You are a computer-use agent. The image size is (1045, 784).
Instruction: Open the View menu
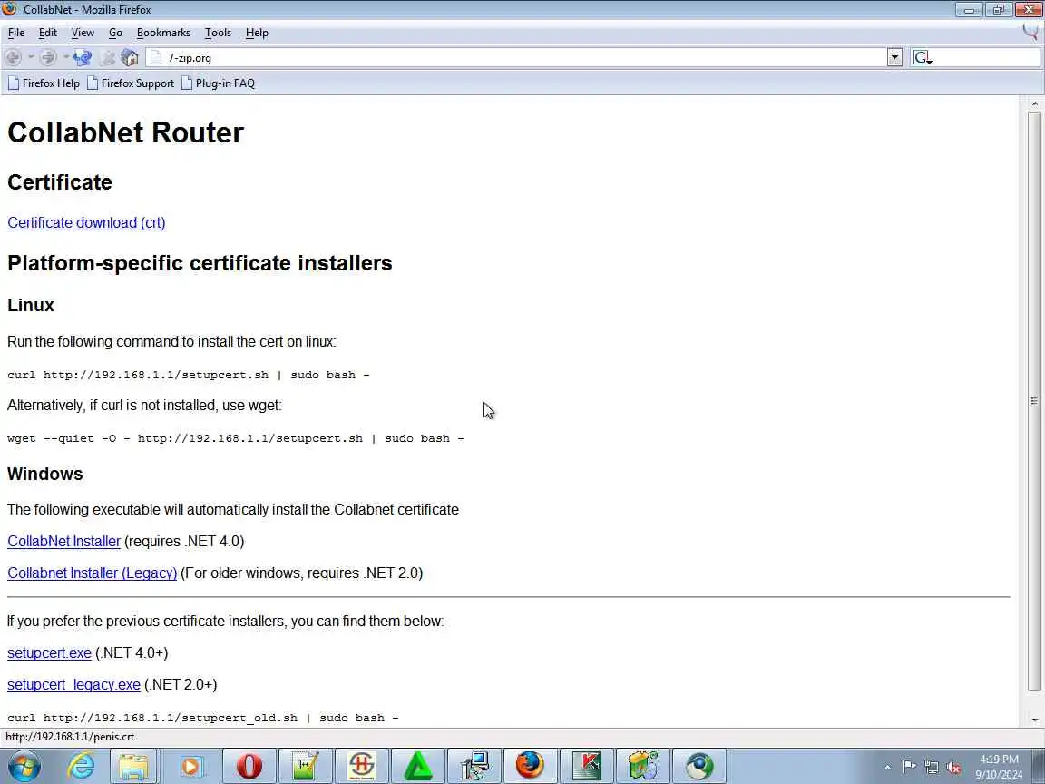click(x=83, y=33)
